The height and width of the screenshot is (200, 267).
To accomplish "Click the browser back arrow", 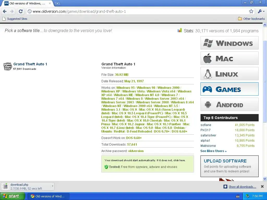I will click(x=5, y=11).
